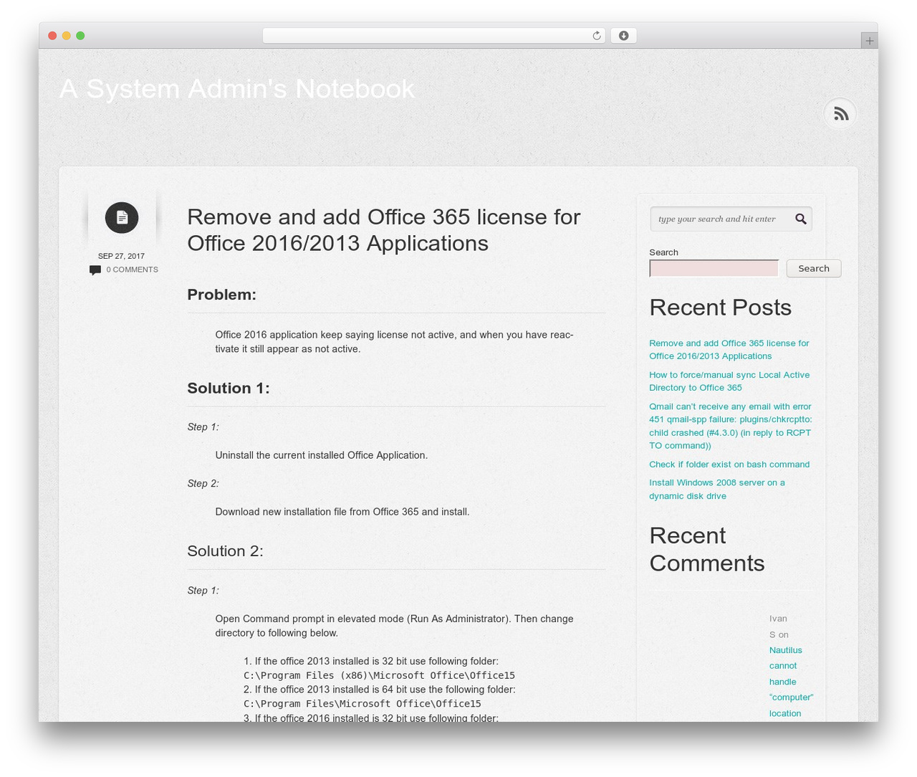Click the comment bubble icon
This screenshot has height=777, width=917.
pyautogui.click(x=95, y=270)
